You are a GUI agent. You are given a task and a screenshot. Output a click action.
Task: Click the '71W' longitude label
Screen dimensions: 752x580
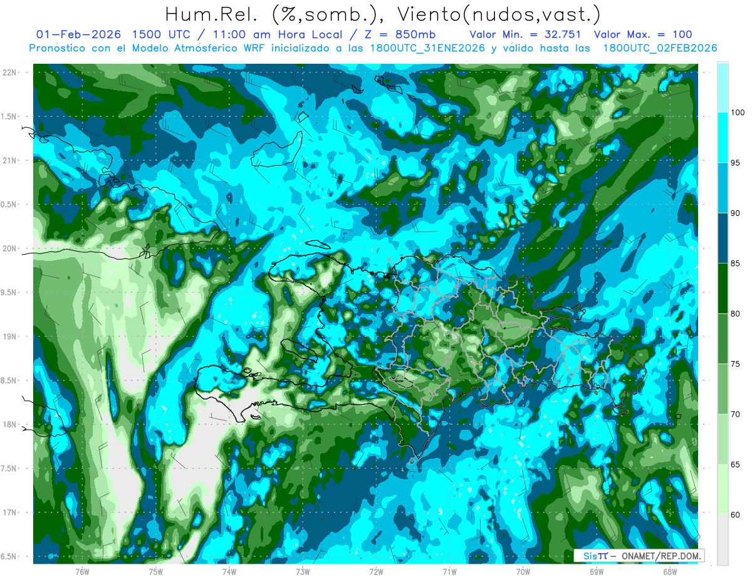pyautogui.click(x=449, y=571)
